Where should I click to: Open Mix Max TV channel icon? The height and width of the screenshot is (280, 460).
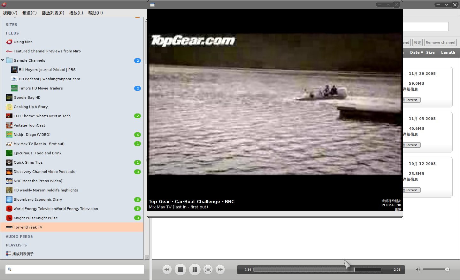(x=9, y=144)
